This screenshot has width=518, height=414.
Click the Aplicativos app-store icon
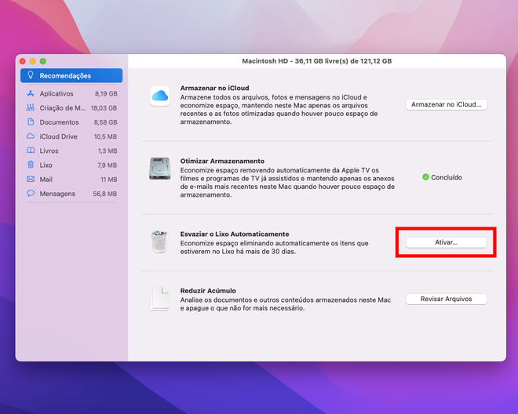(x=31, y=93)
